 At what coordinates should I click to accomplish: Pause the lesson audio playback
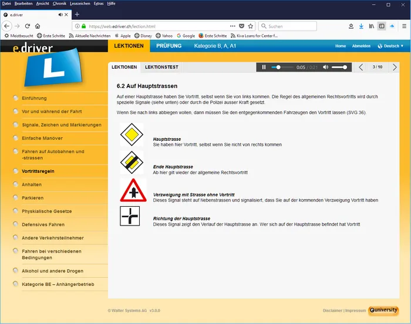pyautogui.click(x=264, y=67)
